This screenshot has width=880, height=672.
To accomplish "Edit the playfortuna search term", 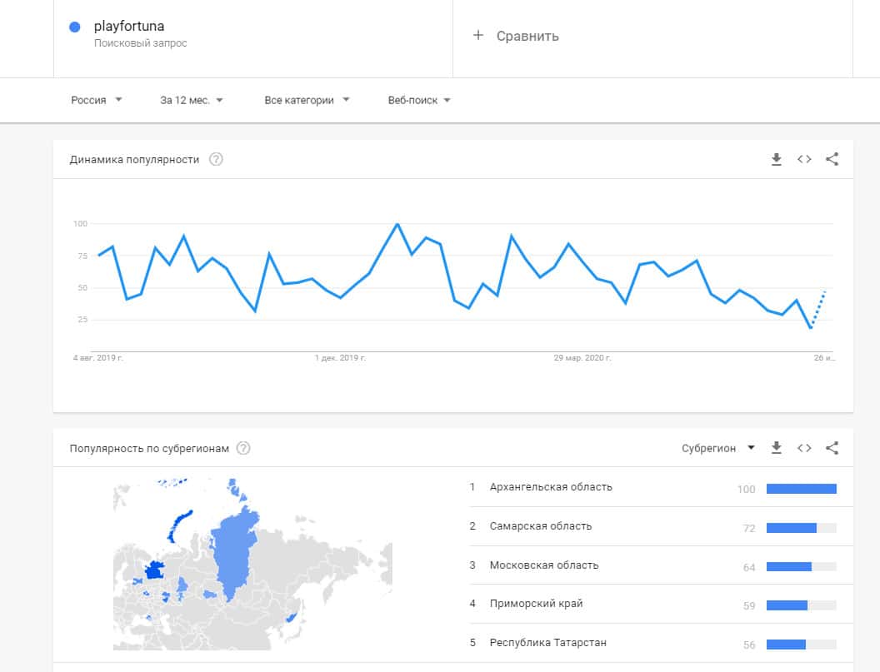I will 129,27.
